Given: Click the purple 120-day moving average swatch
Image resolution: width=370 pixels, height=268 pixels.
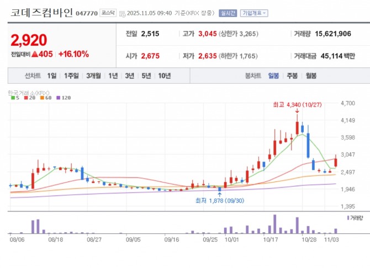Looking at the screenshot, I should pos(59,98).
